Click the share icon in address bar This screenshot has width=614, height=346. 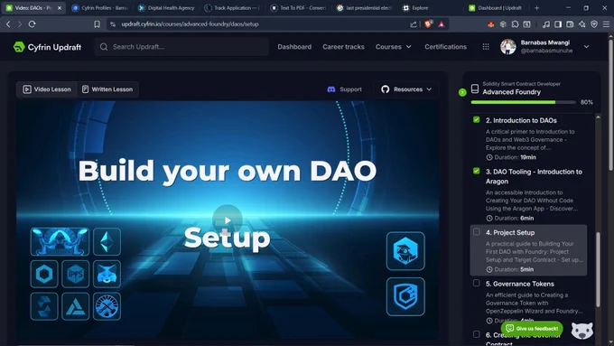point(414,23)
